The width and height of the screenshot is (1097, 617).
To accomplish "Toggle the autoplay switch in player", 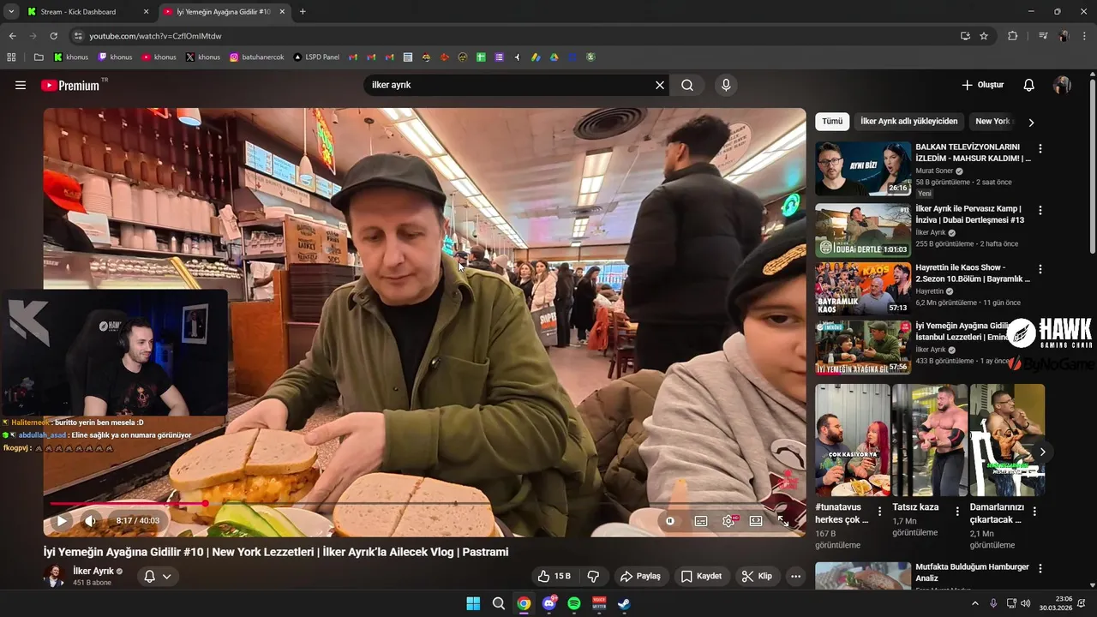I will click(x=670, y=521).
